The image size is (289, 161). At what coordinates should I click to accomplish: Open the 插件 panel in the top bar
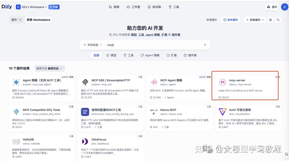(272, 7)
